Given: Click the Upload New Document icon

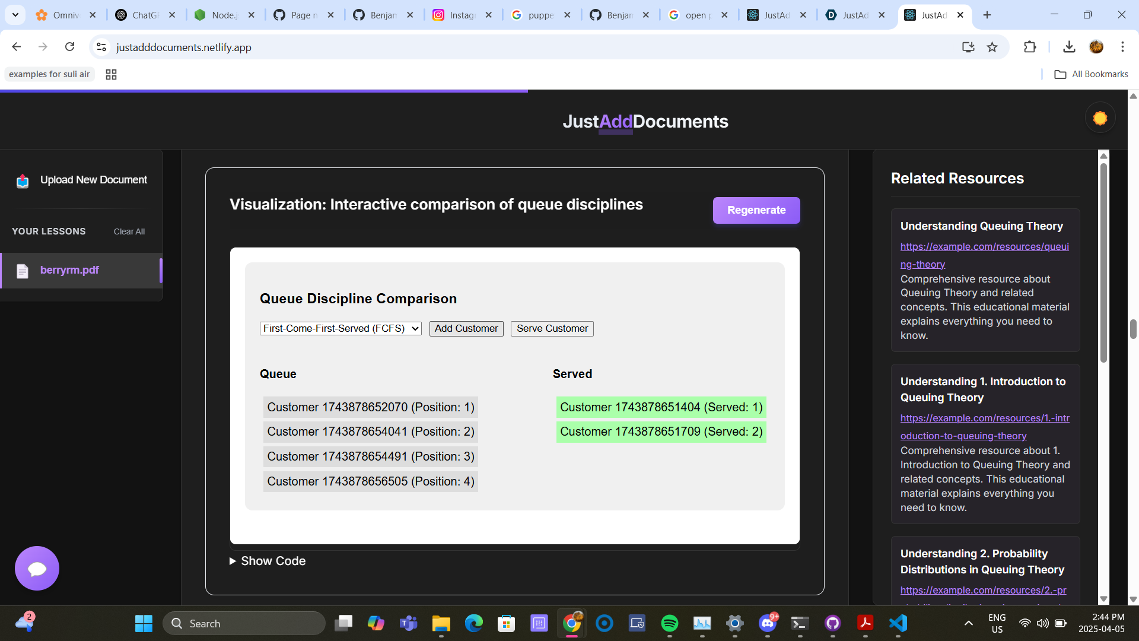Looking at the screenshot, I should [x=23, y=180].
